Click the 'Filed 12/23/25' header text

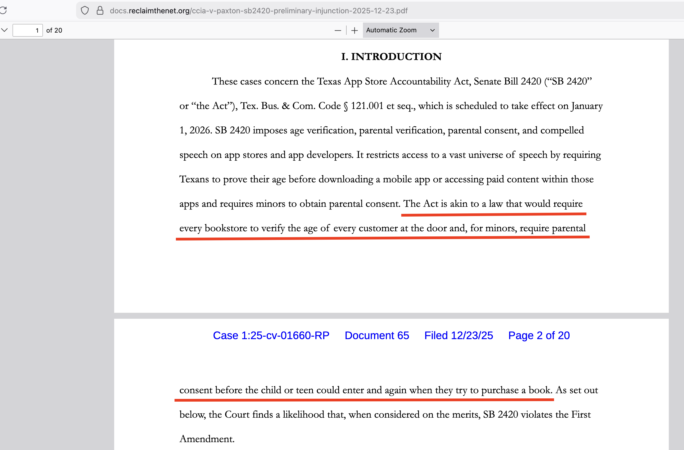click(458, 335)
